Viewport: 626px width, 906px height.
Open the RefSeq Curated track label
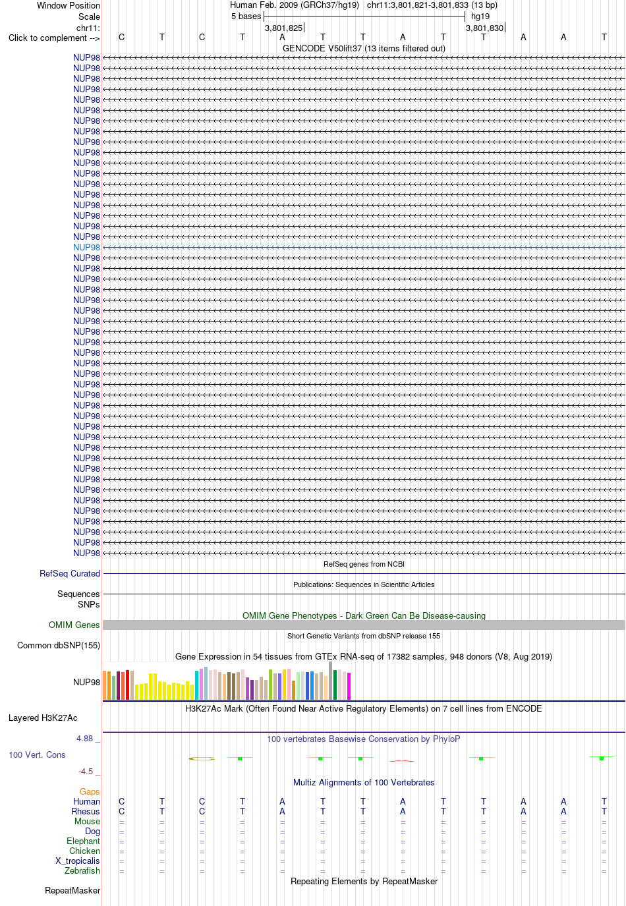[x=70, y=574]
